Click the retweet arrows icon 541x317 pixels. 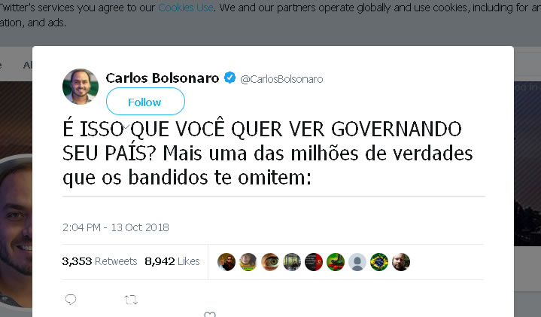[x=131, y=300]
